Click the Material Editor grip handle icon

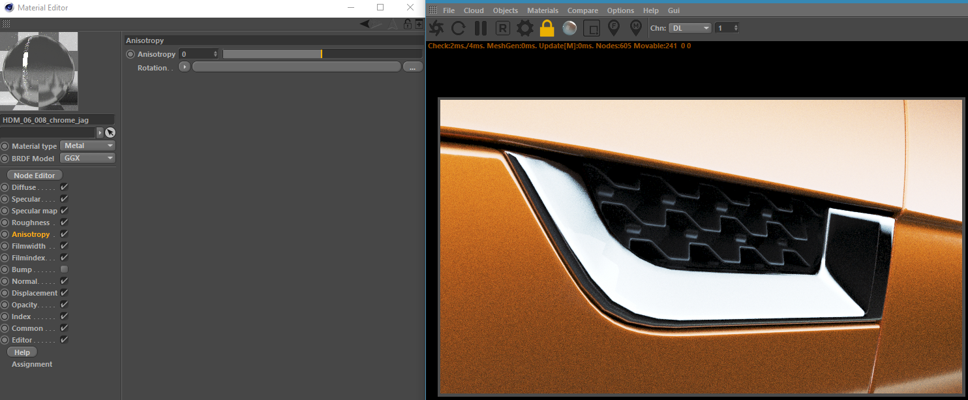[6, 24]
